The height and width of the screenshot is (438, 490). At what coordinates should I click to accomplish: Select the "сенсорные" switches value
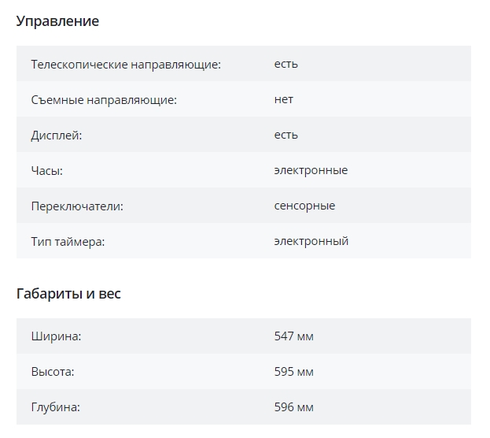pos(304,206)
